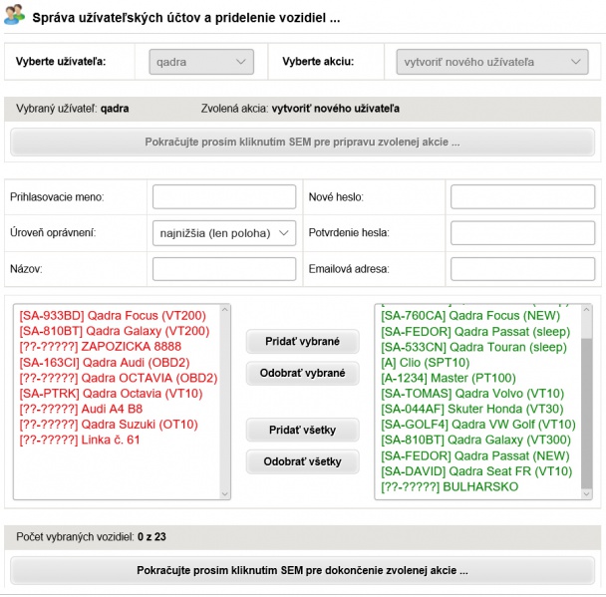Click the bottom button to finish the chosen action
The image size is (606, 597).
point(302,570)
